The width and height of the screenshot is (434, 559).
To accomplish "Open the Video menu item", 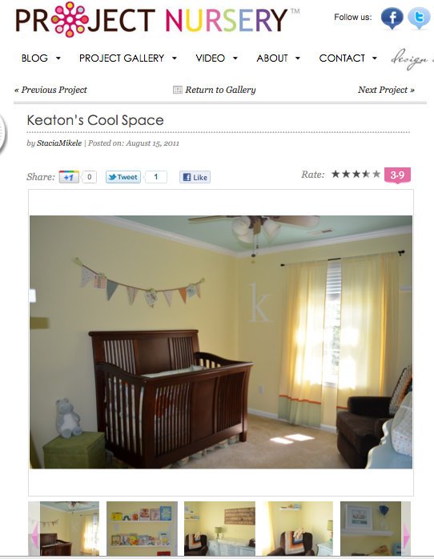I will pos(211,58).
